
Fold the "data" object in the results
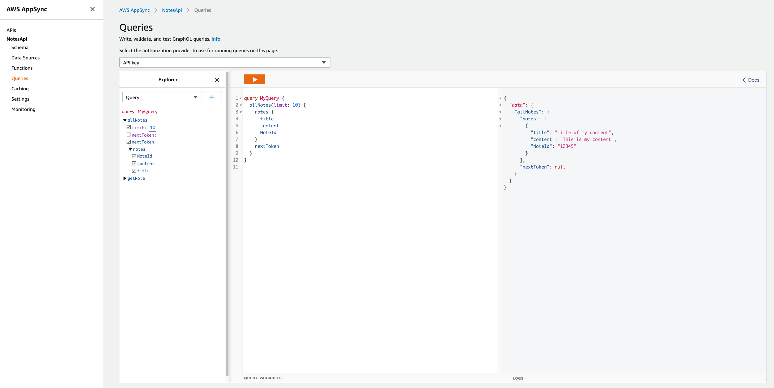500,105
